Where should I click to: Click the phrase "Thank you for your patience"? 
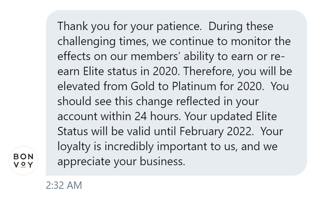point(129,27)
